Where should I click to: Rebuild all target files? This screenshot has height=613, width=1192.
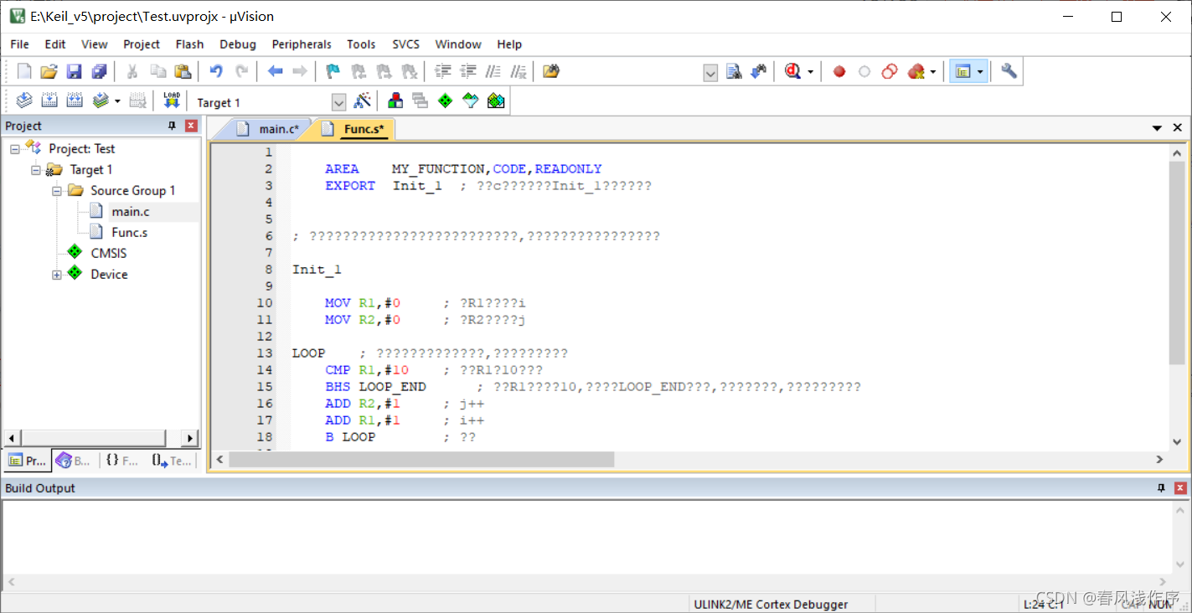click(x=75, y=101)
